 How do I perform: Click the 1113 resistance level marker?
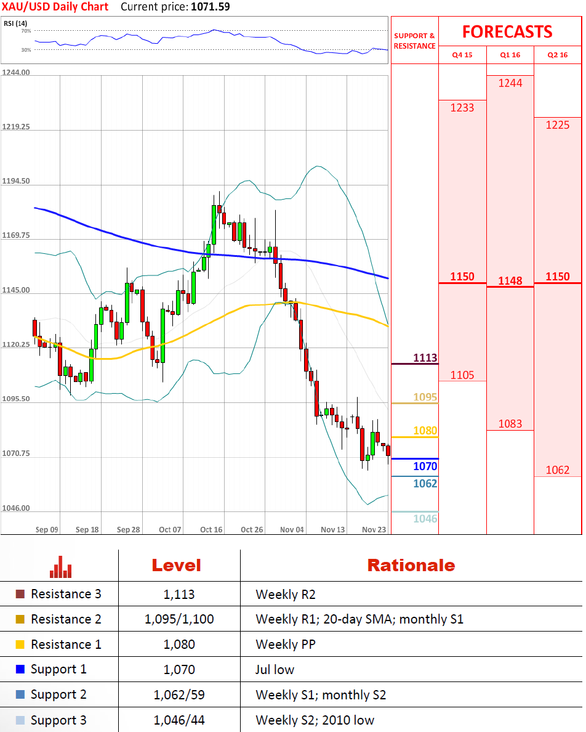(425, 358)
